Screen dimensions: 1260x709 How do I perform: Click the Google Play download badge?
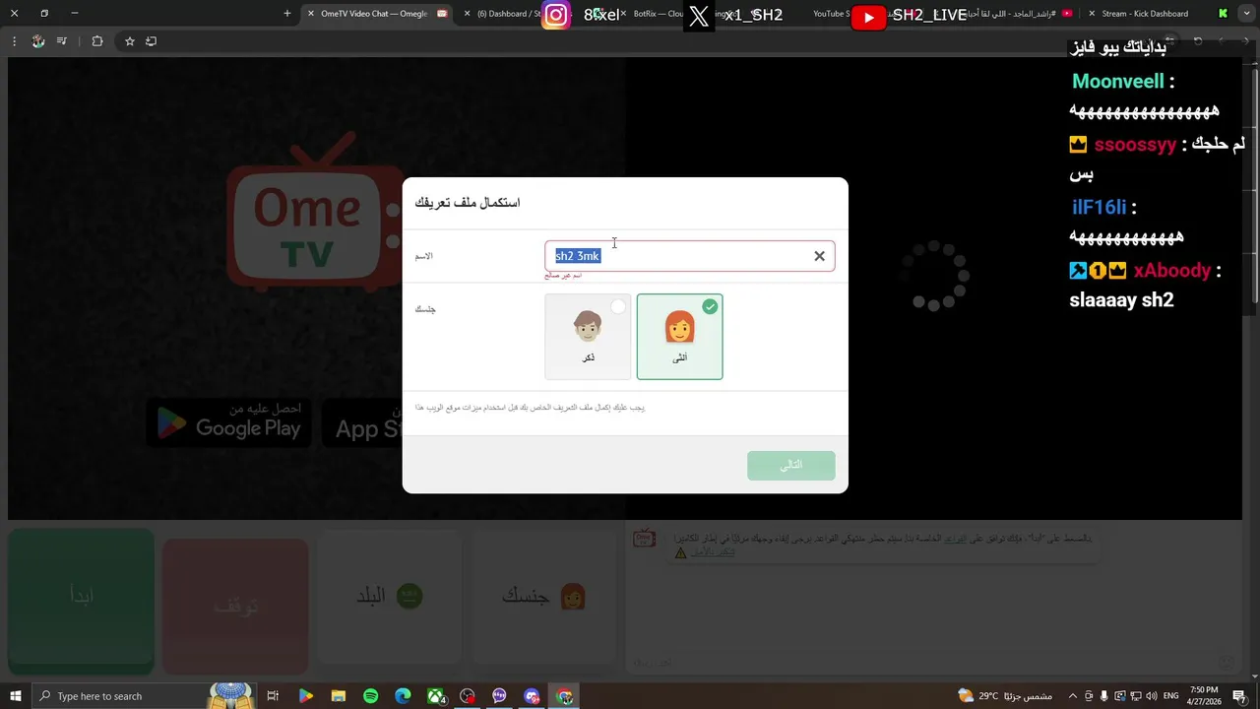pyautogui.click(x=228, y=421)
